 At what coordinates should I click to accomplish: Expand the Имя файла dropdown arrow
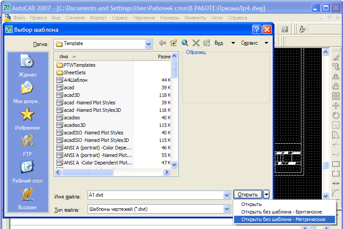(227, 195)
